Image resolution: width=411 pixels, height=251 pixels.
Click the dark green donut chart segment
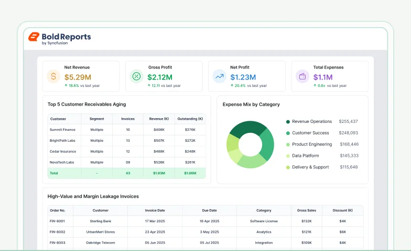pyautogui.click(x=247, y=128)
